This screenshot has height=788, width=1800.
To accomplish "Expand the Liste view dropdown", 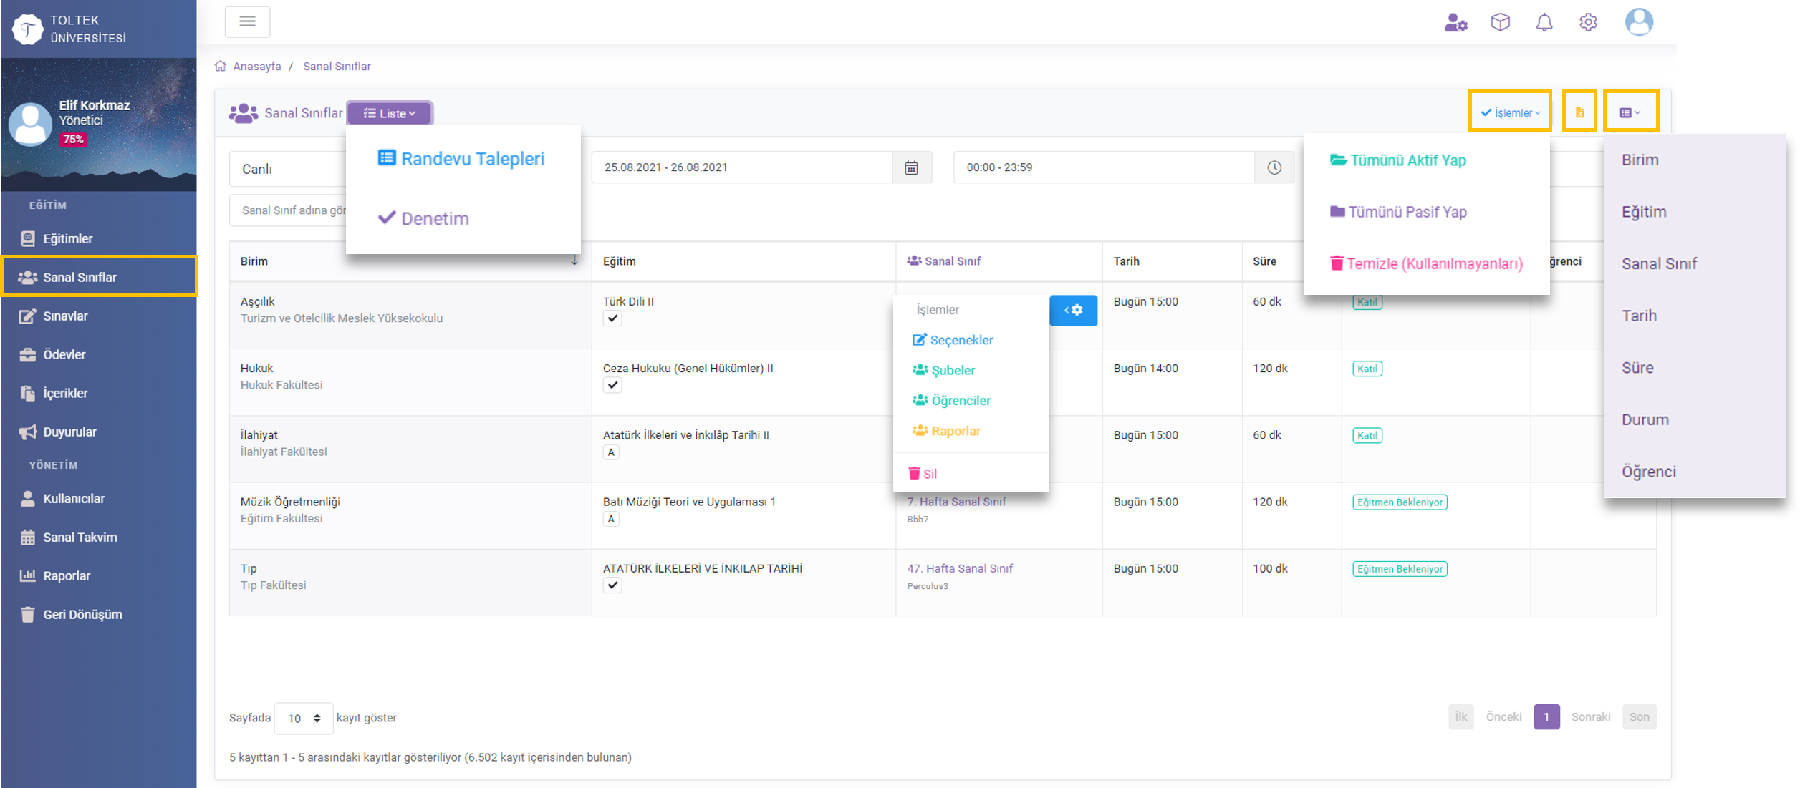I will (x=390, y=113).
